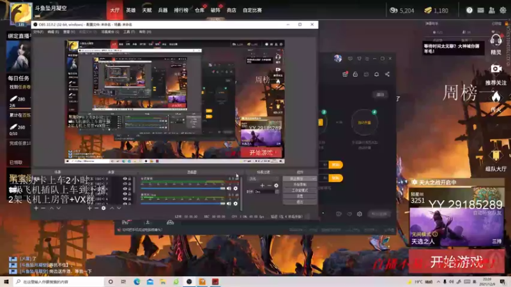Adjust first mixer channel volume slider
511x287 pixels.
(183, 188)
